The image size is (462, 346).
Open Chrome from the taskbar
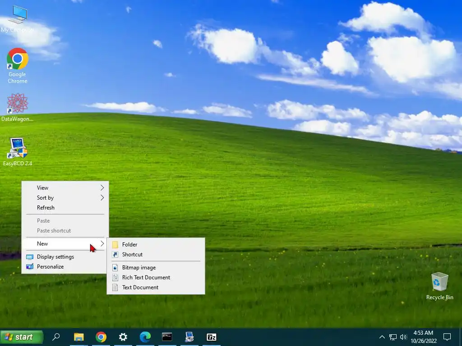pyautogui.click(x=101, y=337)
